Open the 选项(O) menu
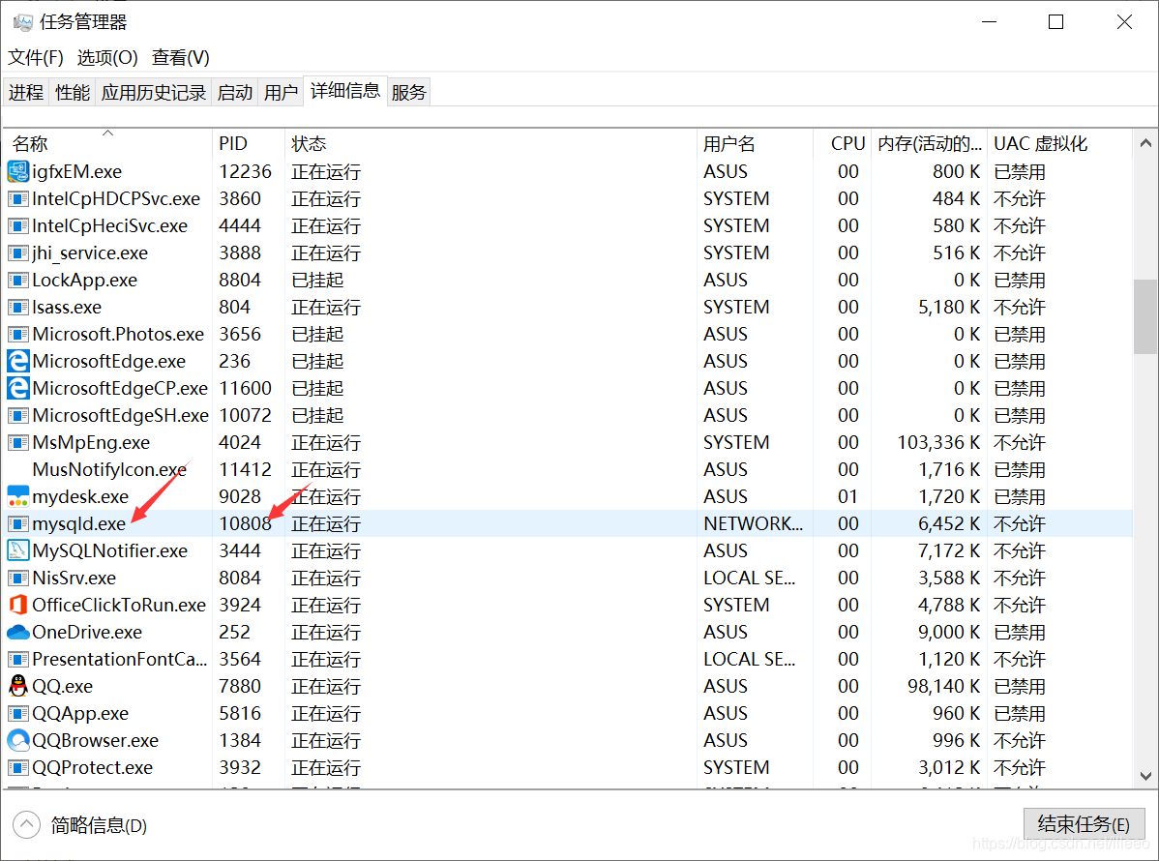The width and height of the screenshot is (1159, 861). (x=107, y=58)
